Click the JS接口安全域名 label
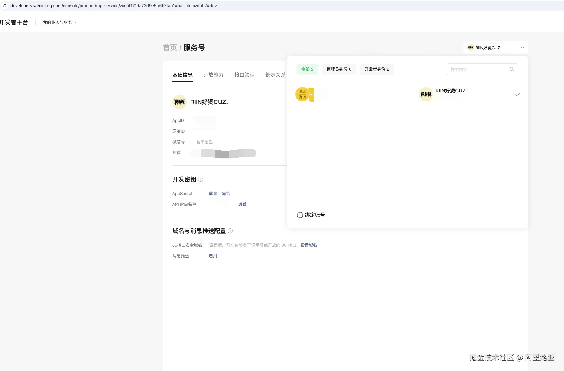 [x=187, y=245]
